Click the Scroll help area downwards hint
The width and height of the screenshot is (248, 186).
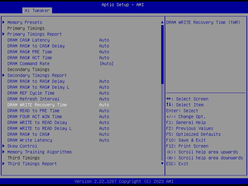[x=205, y=158]
